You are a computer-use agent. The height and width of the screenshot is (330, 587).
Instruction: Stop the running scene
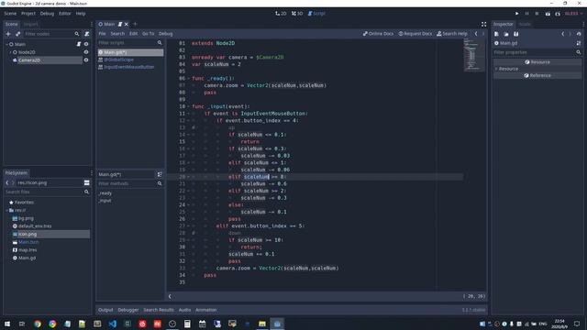[537, 14]
